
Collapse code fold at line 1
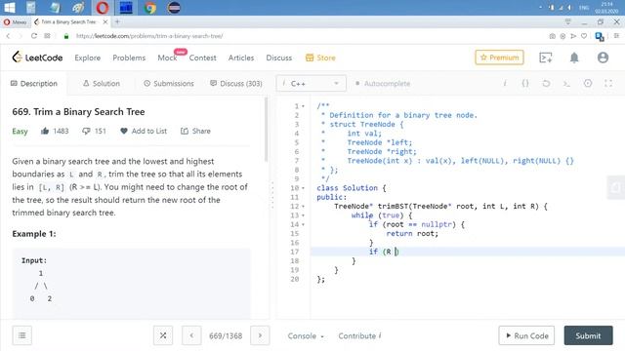point(303,106)
